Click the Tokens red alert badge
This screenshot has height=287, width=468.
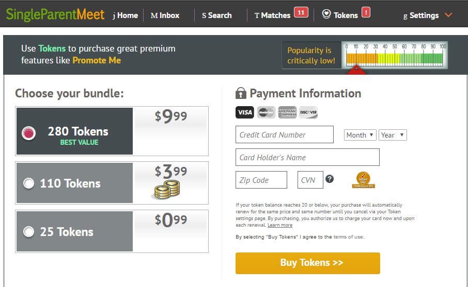366,12
